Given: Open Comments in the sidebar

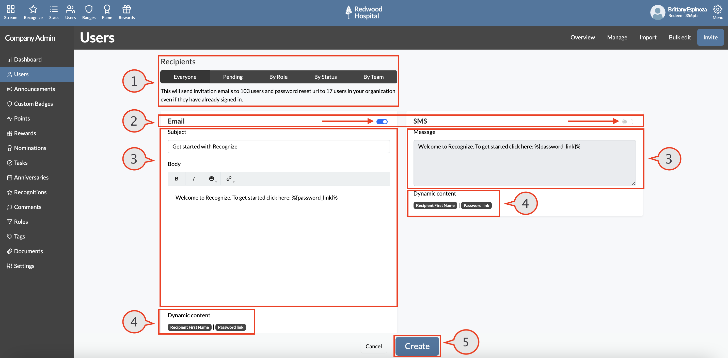Looking at the screenshot, I should click(x=37, y=207).
